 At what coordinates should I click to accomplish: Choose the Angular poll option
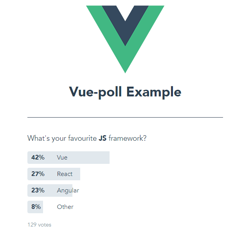(68, 190)
